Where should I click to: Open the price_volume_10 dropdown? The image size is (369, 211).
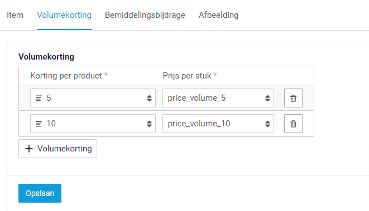pos(218,124)
